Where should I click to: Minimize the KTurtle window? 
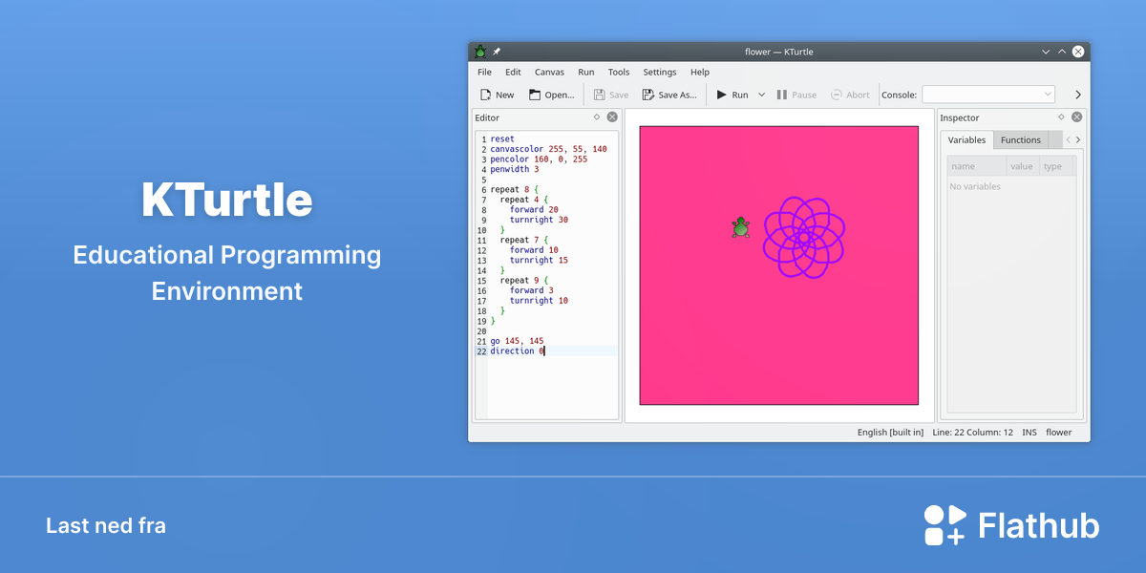tap(1045, 52)
